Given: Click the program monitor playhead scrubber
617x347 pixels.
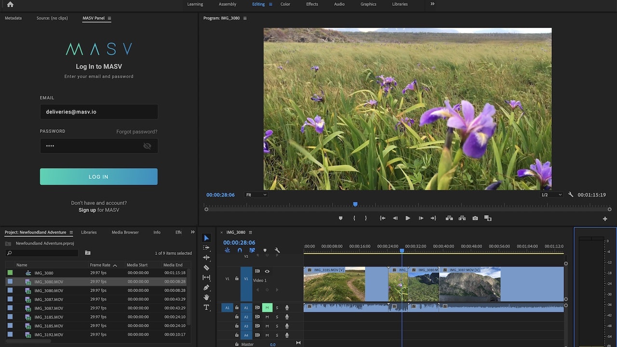Looking at the screenshot, I should point(355,204).
